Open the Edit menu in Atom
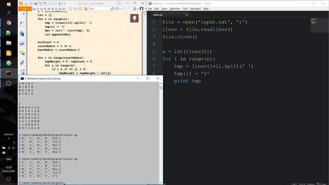 pyautogui.click(x=157, y=9)
